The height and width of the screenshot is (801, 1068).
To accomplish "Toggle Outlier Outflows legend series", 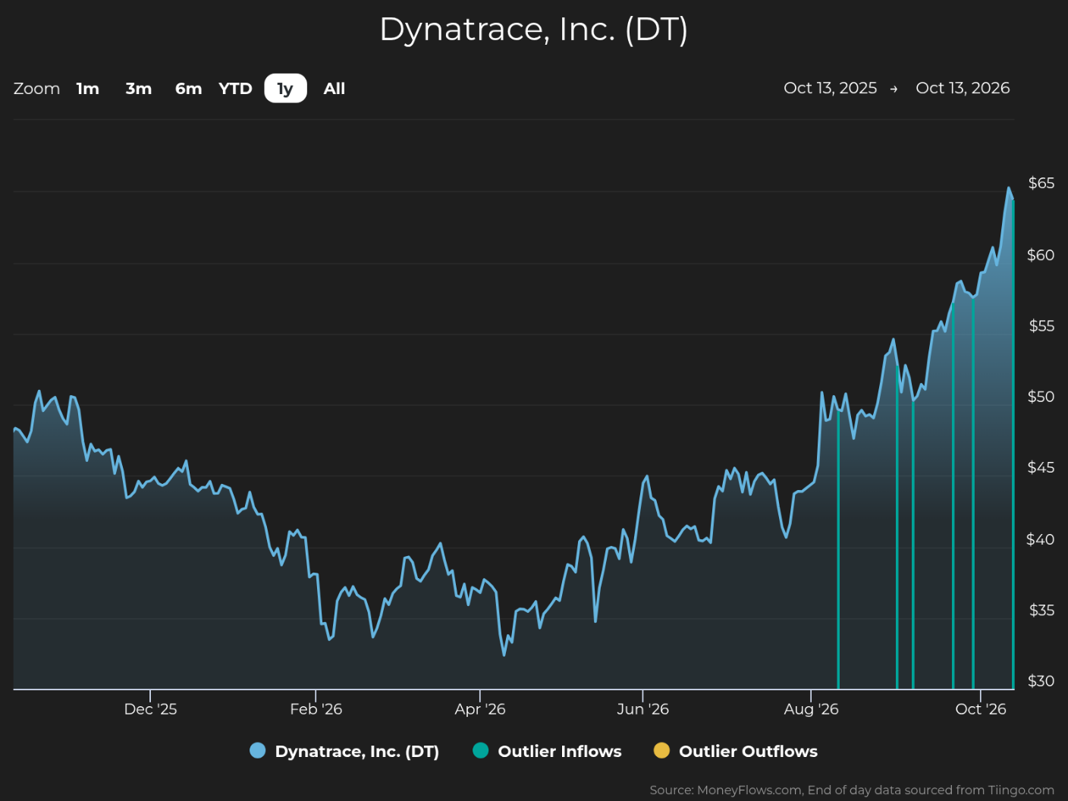I will click(736, 751).
